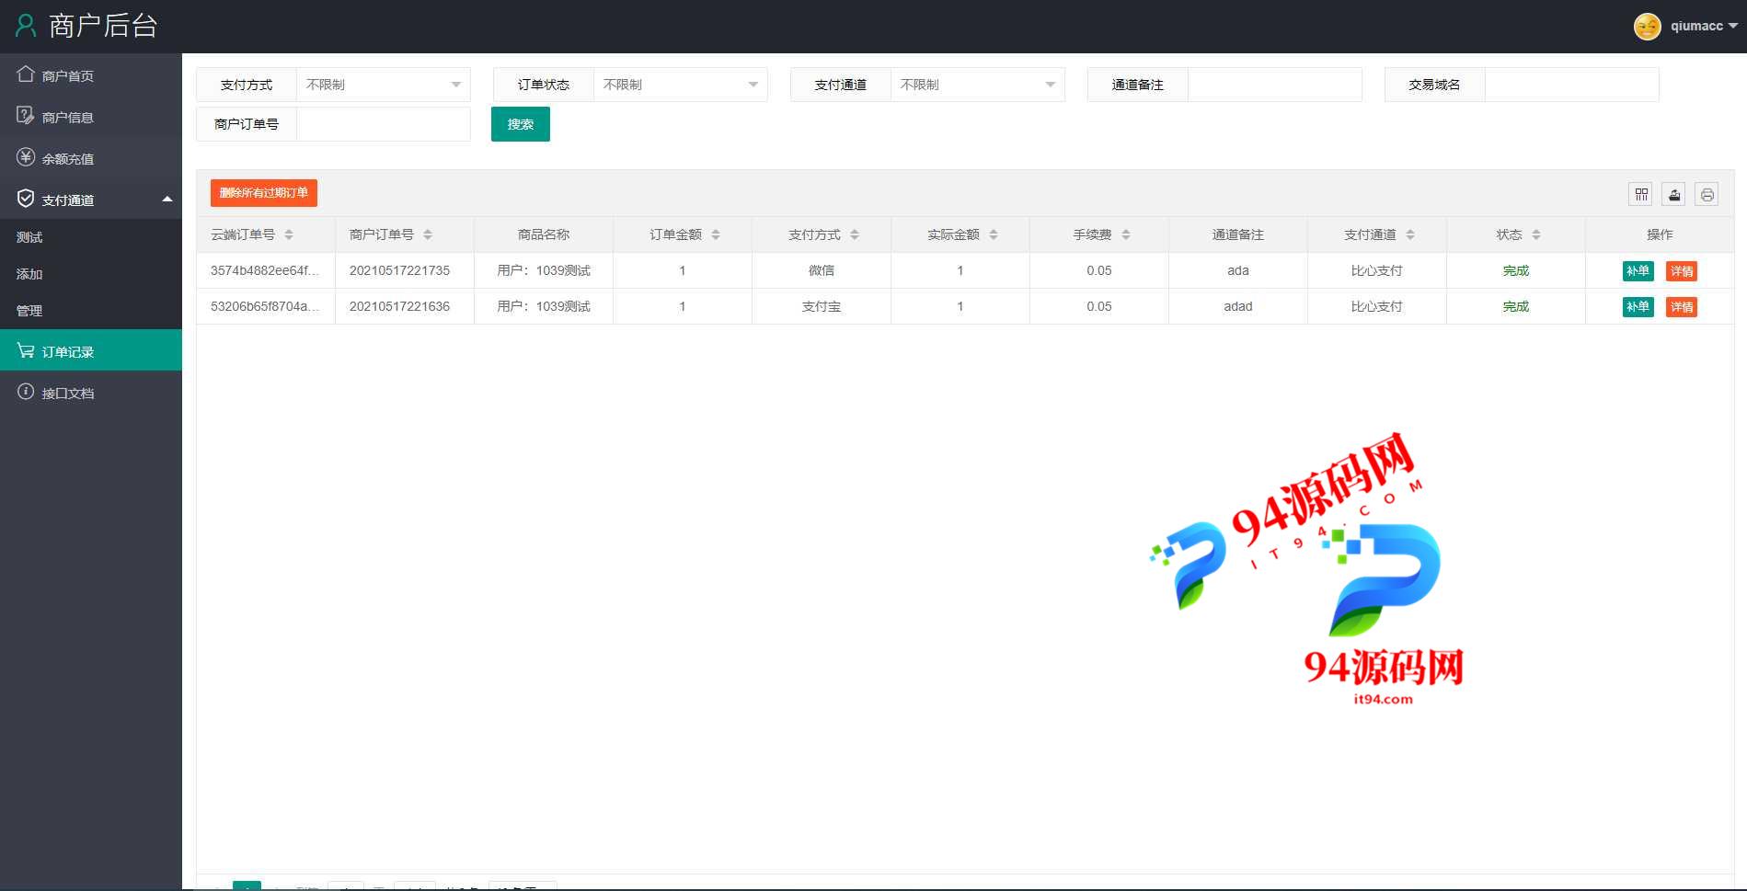Click the table print icon
Viewport: 1747px width, 891px height.
click(1707, 194)
